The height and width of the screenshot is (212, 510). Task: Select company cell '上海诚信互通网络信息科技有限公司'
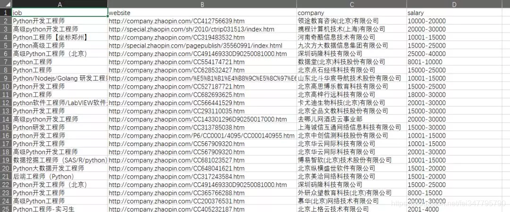[352, 127]
